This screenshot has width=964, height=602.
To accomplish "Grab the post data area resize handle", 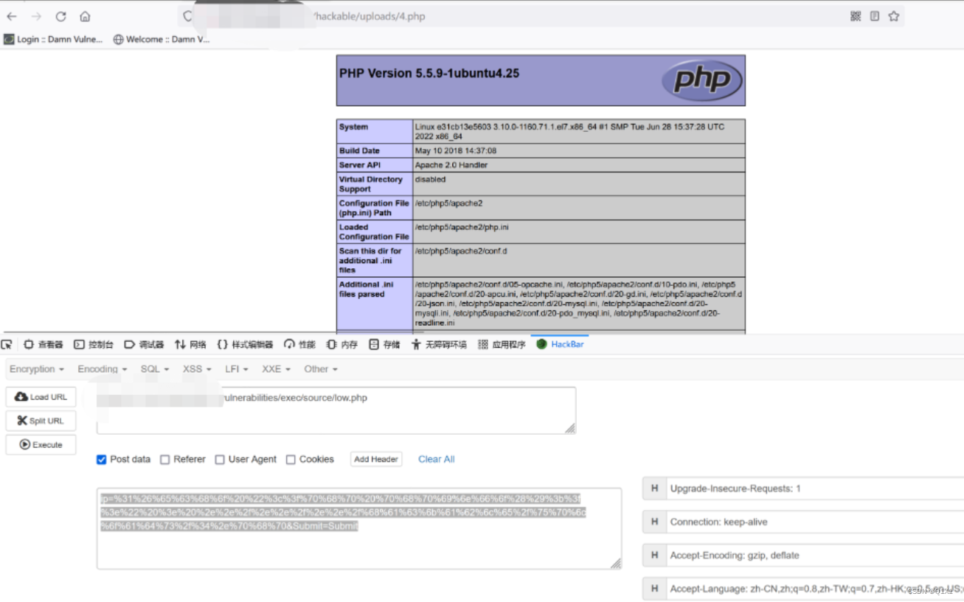I will click(x=616, y=564).
